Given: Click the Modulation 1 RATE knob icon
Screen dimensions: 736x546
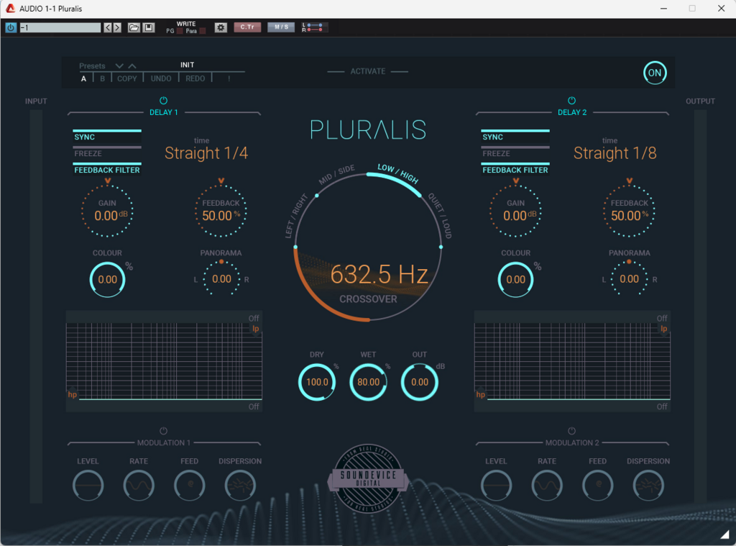Looking at the screenshot, I should coord(139,486).
